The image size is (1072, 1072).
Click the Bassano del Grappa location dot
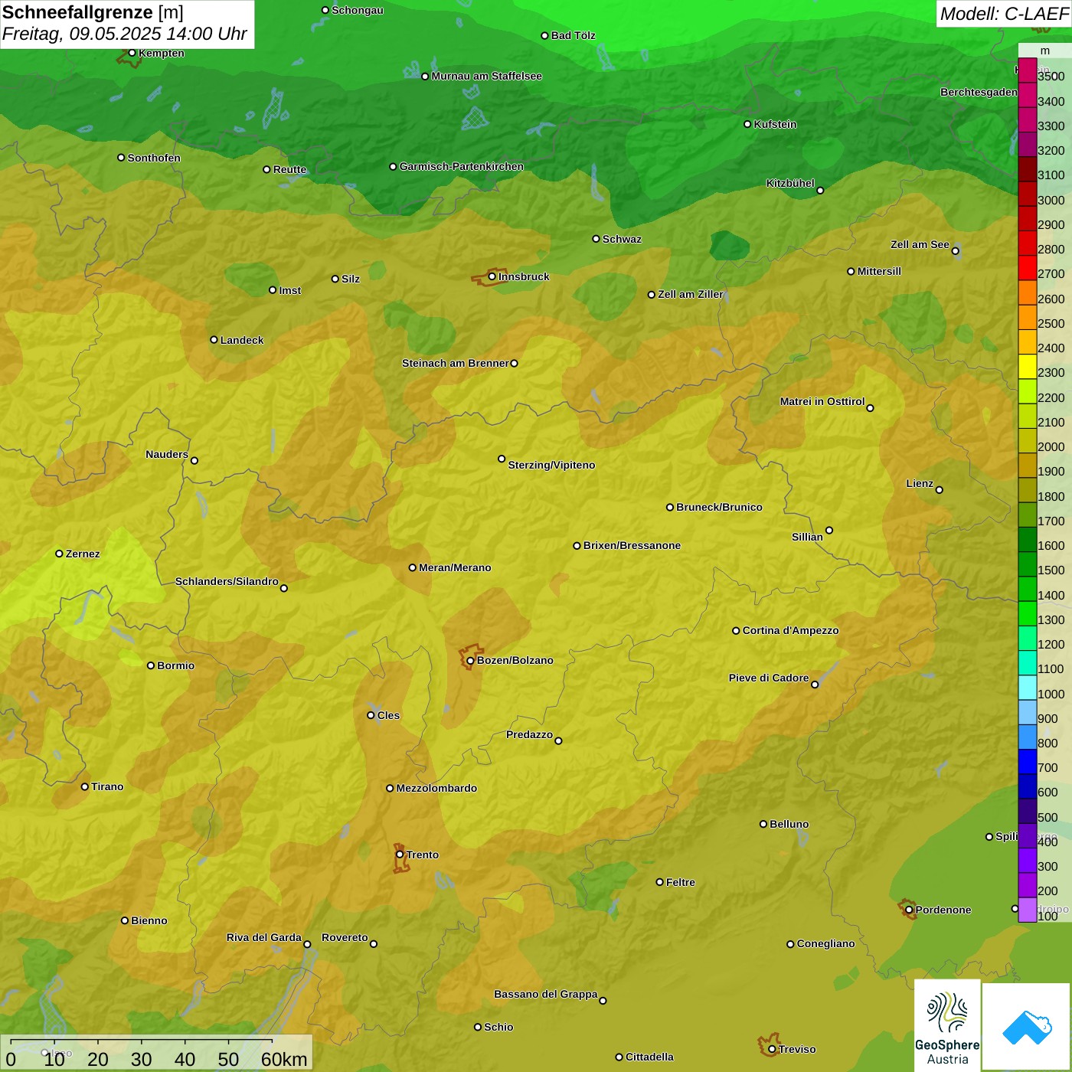(603, 1001)
